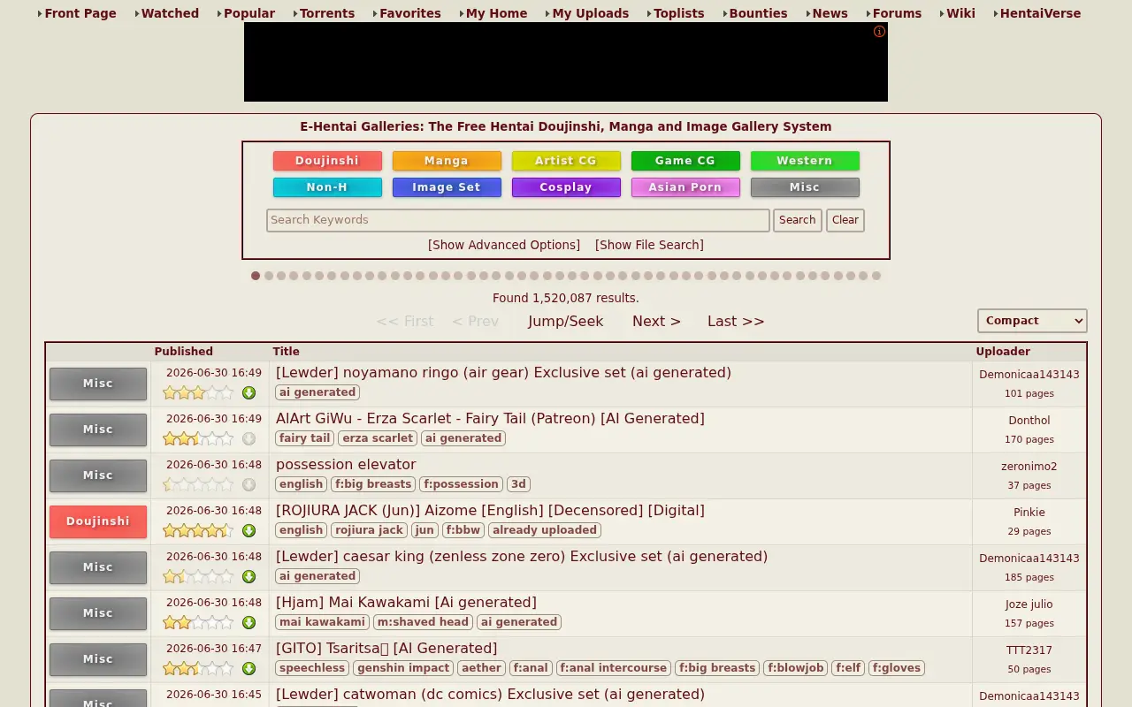Toggle the grey Misc category filter above search

805,187
